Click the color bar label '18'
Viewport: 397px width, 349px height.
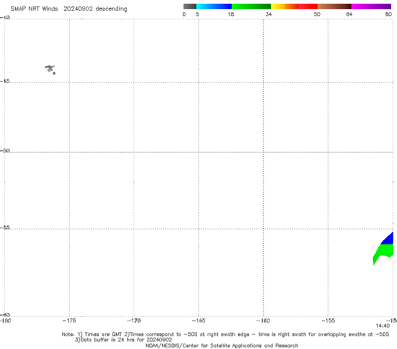coord(231,14)
